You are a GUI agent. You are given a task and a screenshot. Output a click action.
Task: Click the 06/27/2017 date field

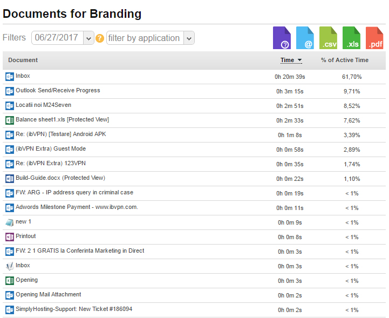pos(57,38)
